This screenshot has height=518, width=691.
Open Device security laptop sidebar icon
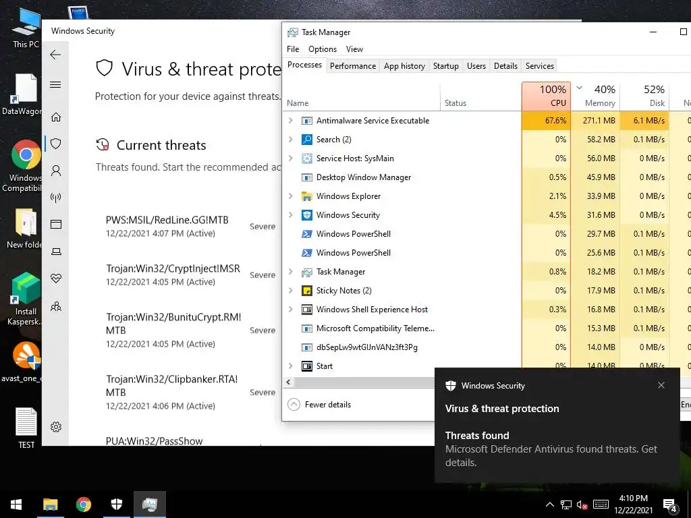[x=55, y=252]
